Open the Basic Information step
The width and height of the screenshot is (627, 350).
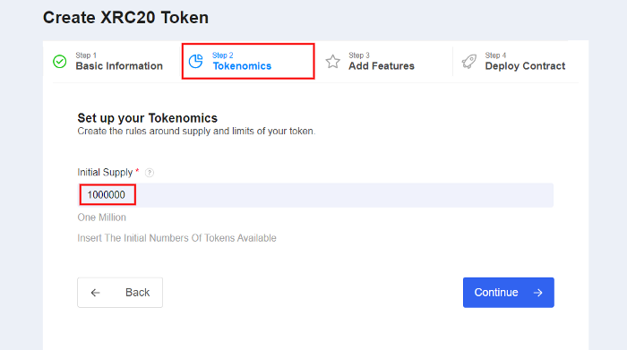(119, 66)
